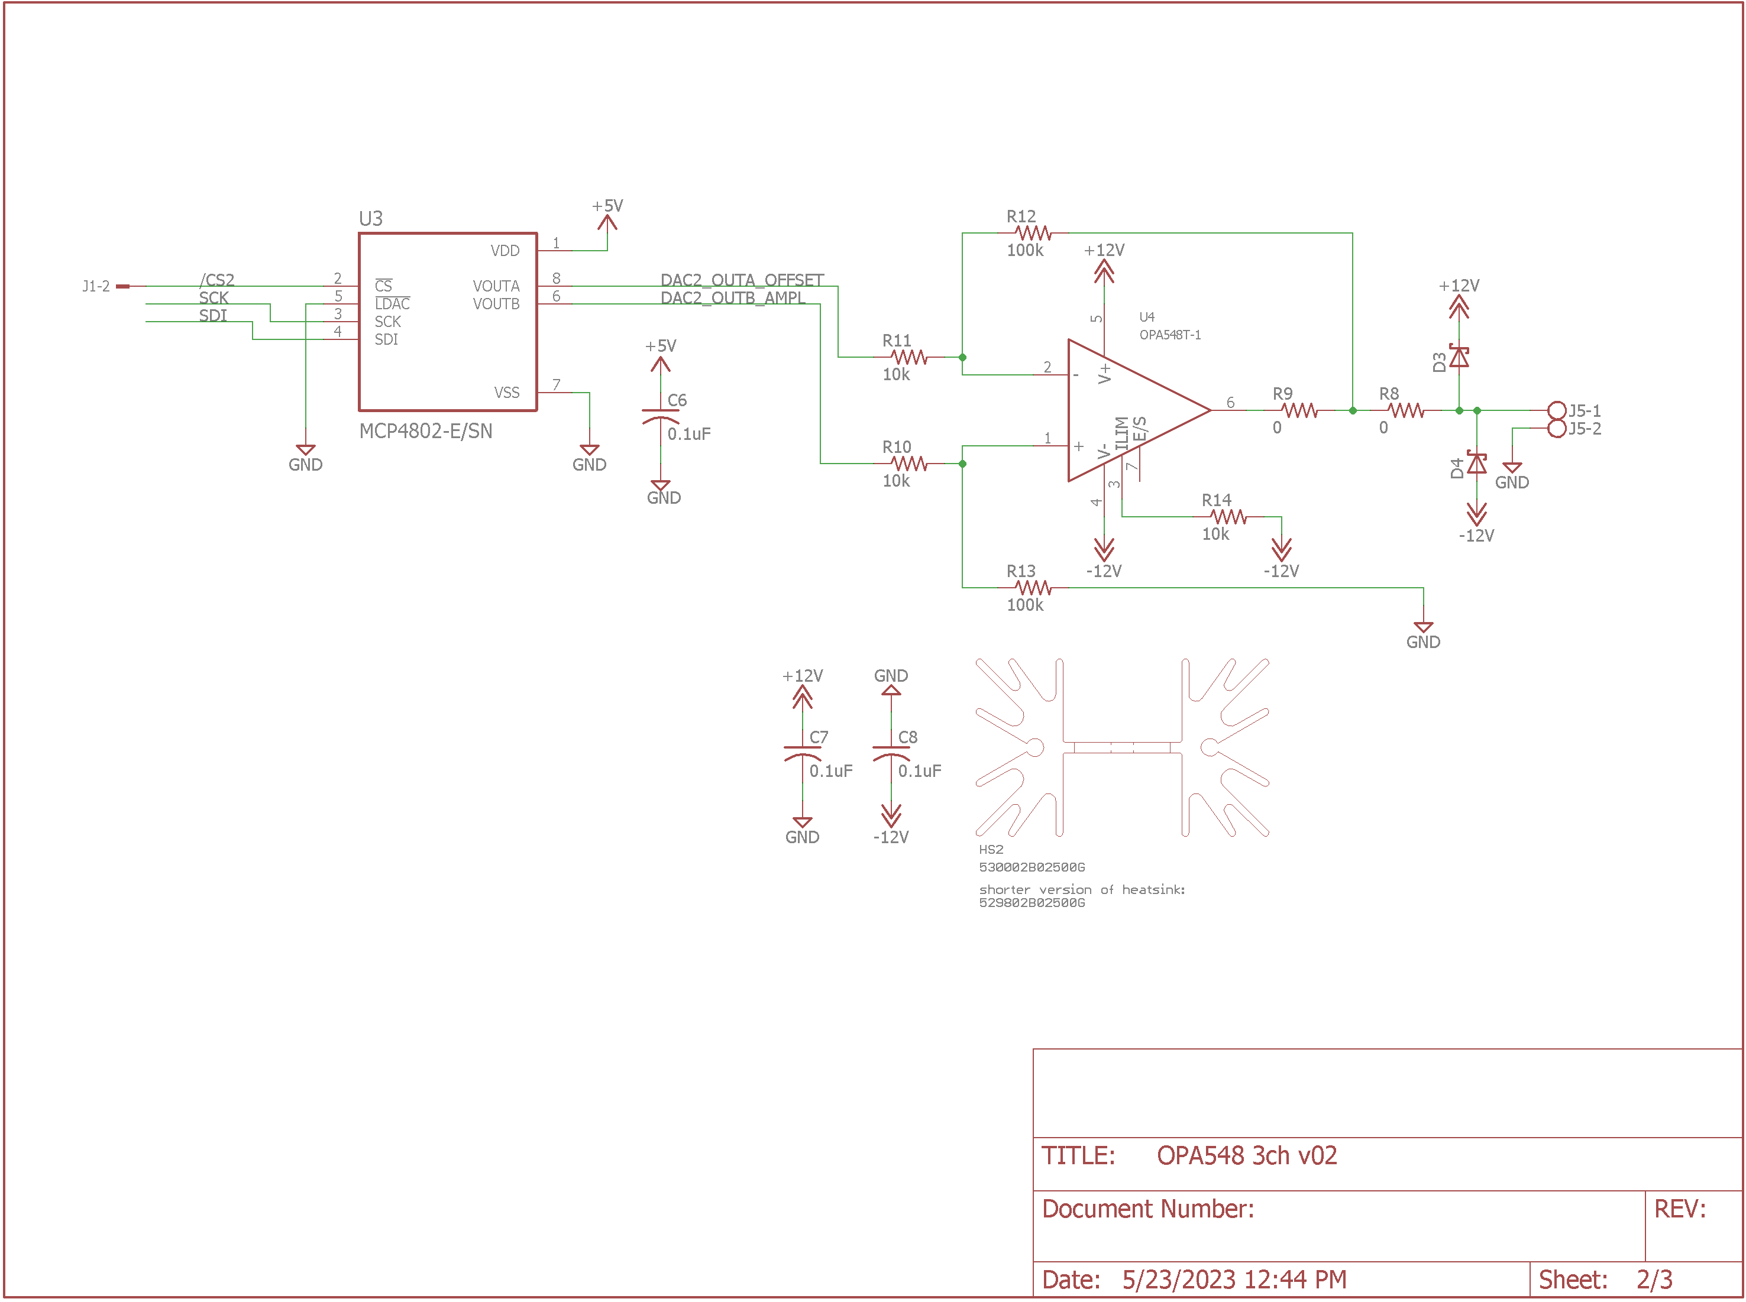1746x1302 pixels.
Task: Click the +12V supply arrow above D3
Action: pos(1459,307)
